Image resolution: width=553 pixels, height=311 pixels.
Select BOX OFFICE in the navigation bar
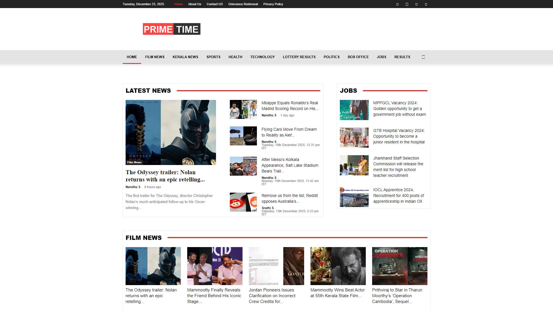click(358, 57)
